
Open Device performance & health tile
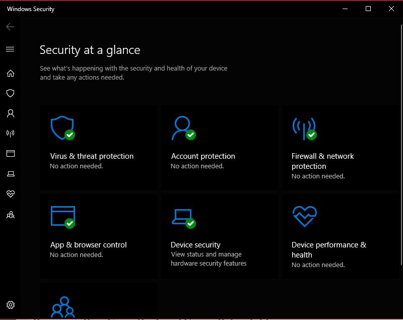pyautogui.click(x=341, y=236)
